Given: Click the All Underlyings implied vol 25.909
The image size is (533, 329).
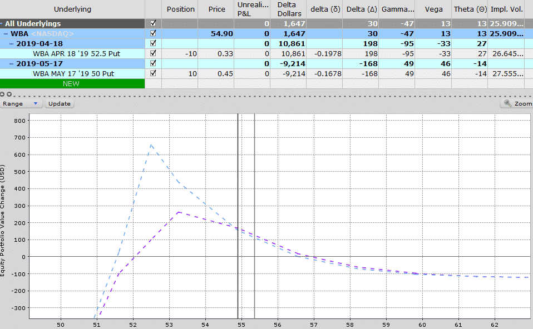Looking at the screenshot, I should pyautogui.click(x=506, y=24).
